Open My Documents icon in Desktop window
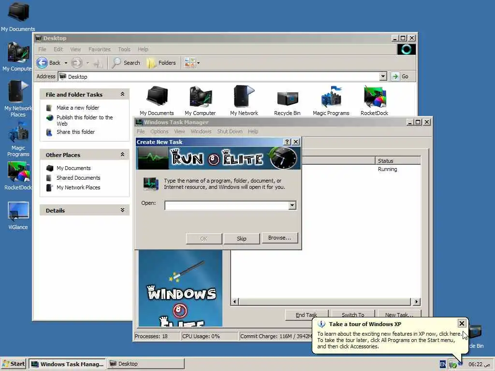Image resolution: width=495 pixels, height=371 pixels. 157,100
